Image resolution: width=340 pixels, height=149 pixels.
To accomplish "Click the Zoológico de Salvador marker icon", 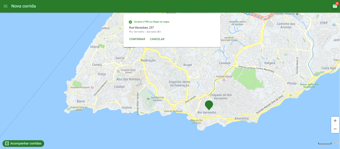I will point(148,99).
